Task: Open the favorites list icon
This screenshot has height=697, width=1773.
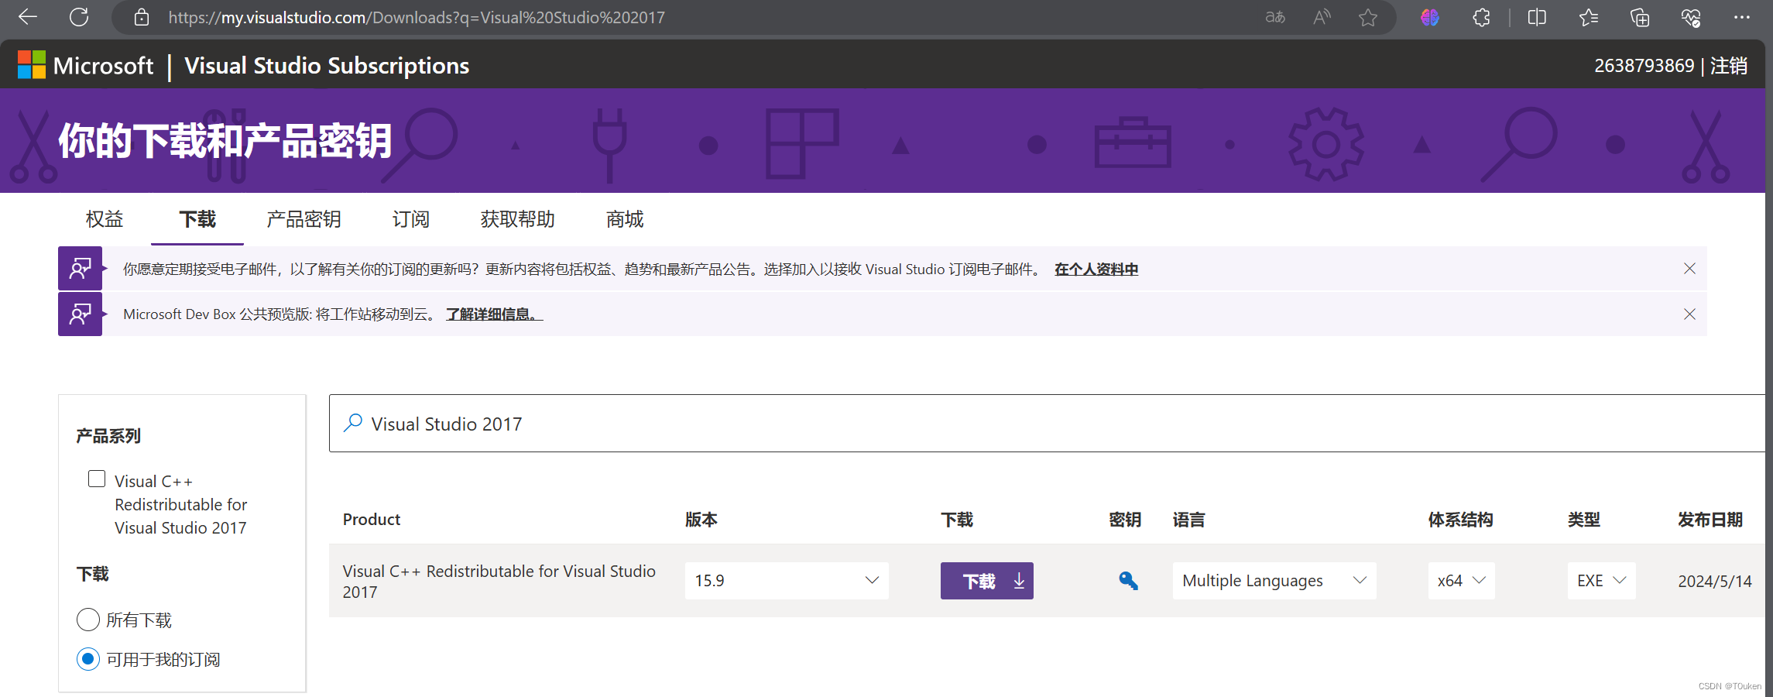Action: point(1588,17)
